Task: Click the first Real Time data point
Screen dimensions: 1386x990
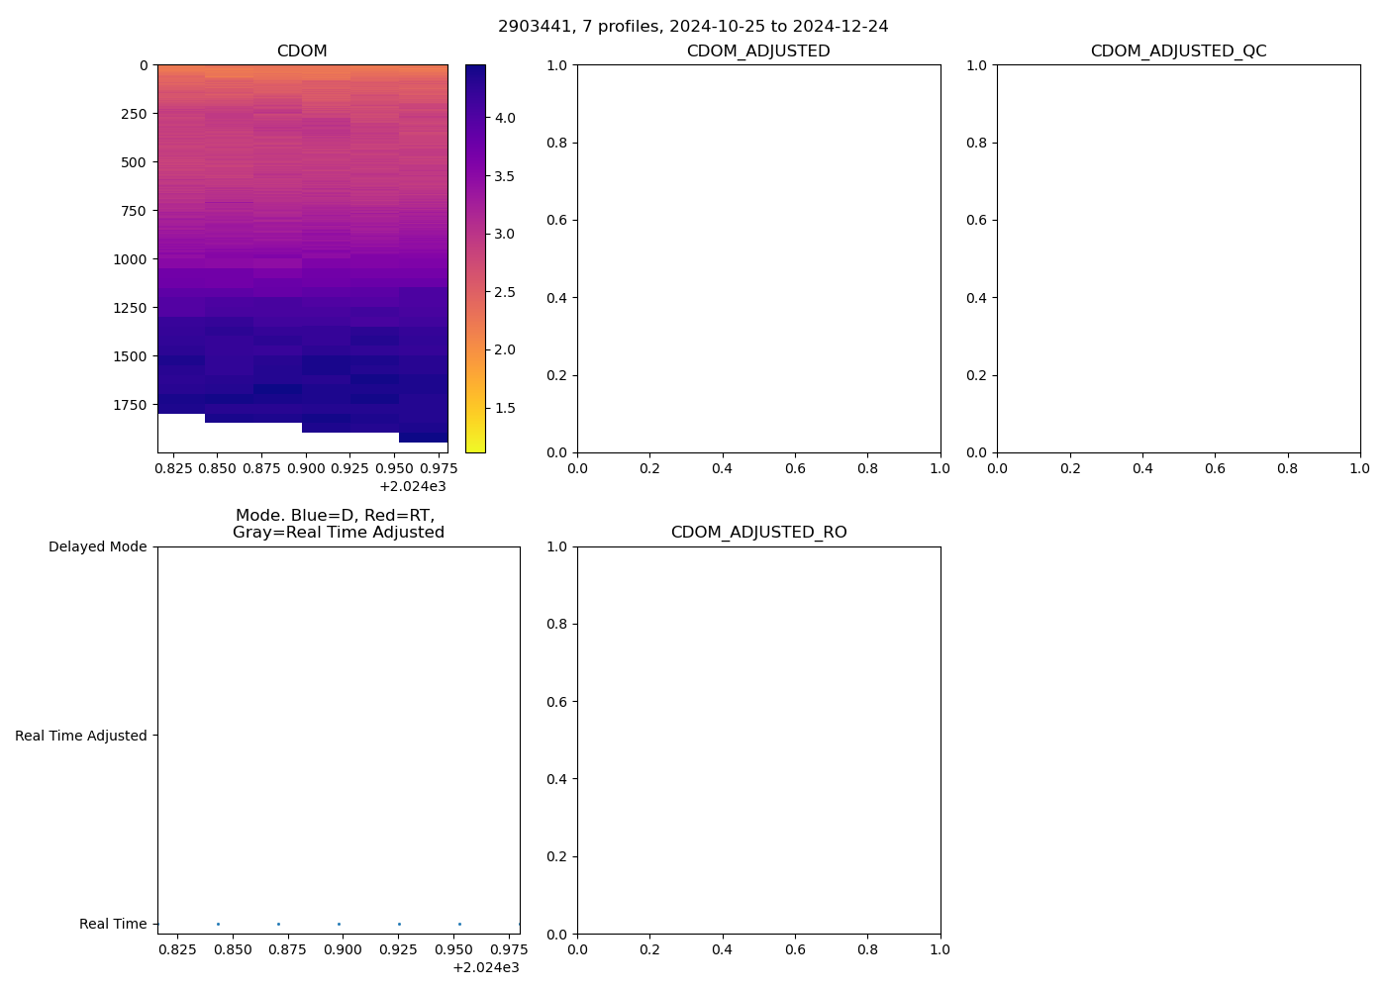Action: click(218, 924)
